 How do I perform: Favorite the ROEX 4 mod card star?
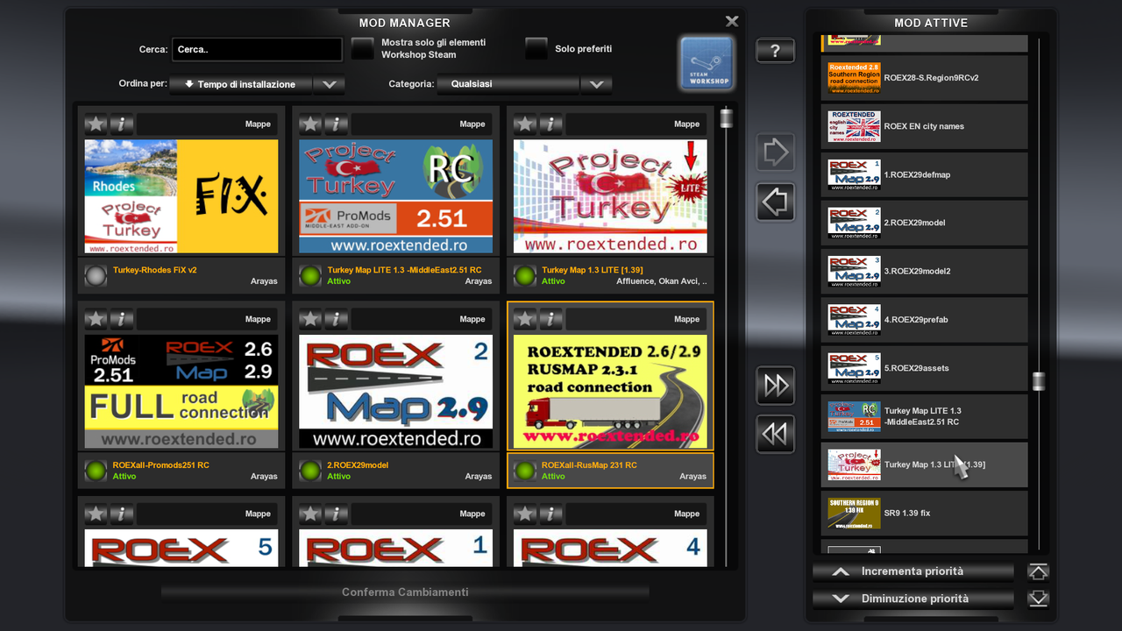525,514
